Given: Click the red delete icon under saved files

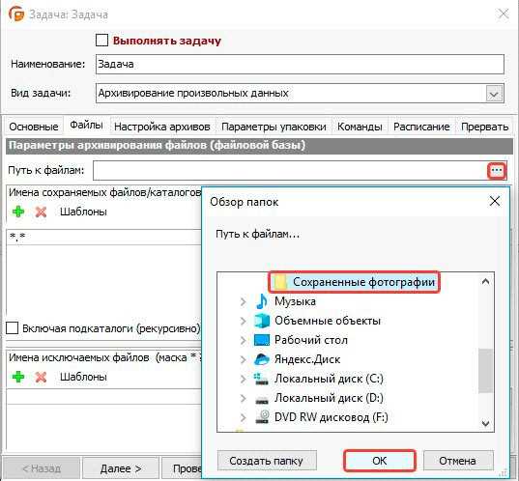Looking at the screenshot, I should (x=41, y=212).
